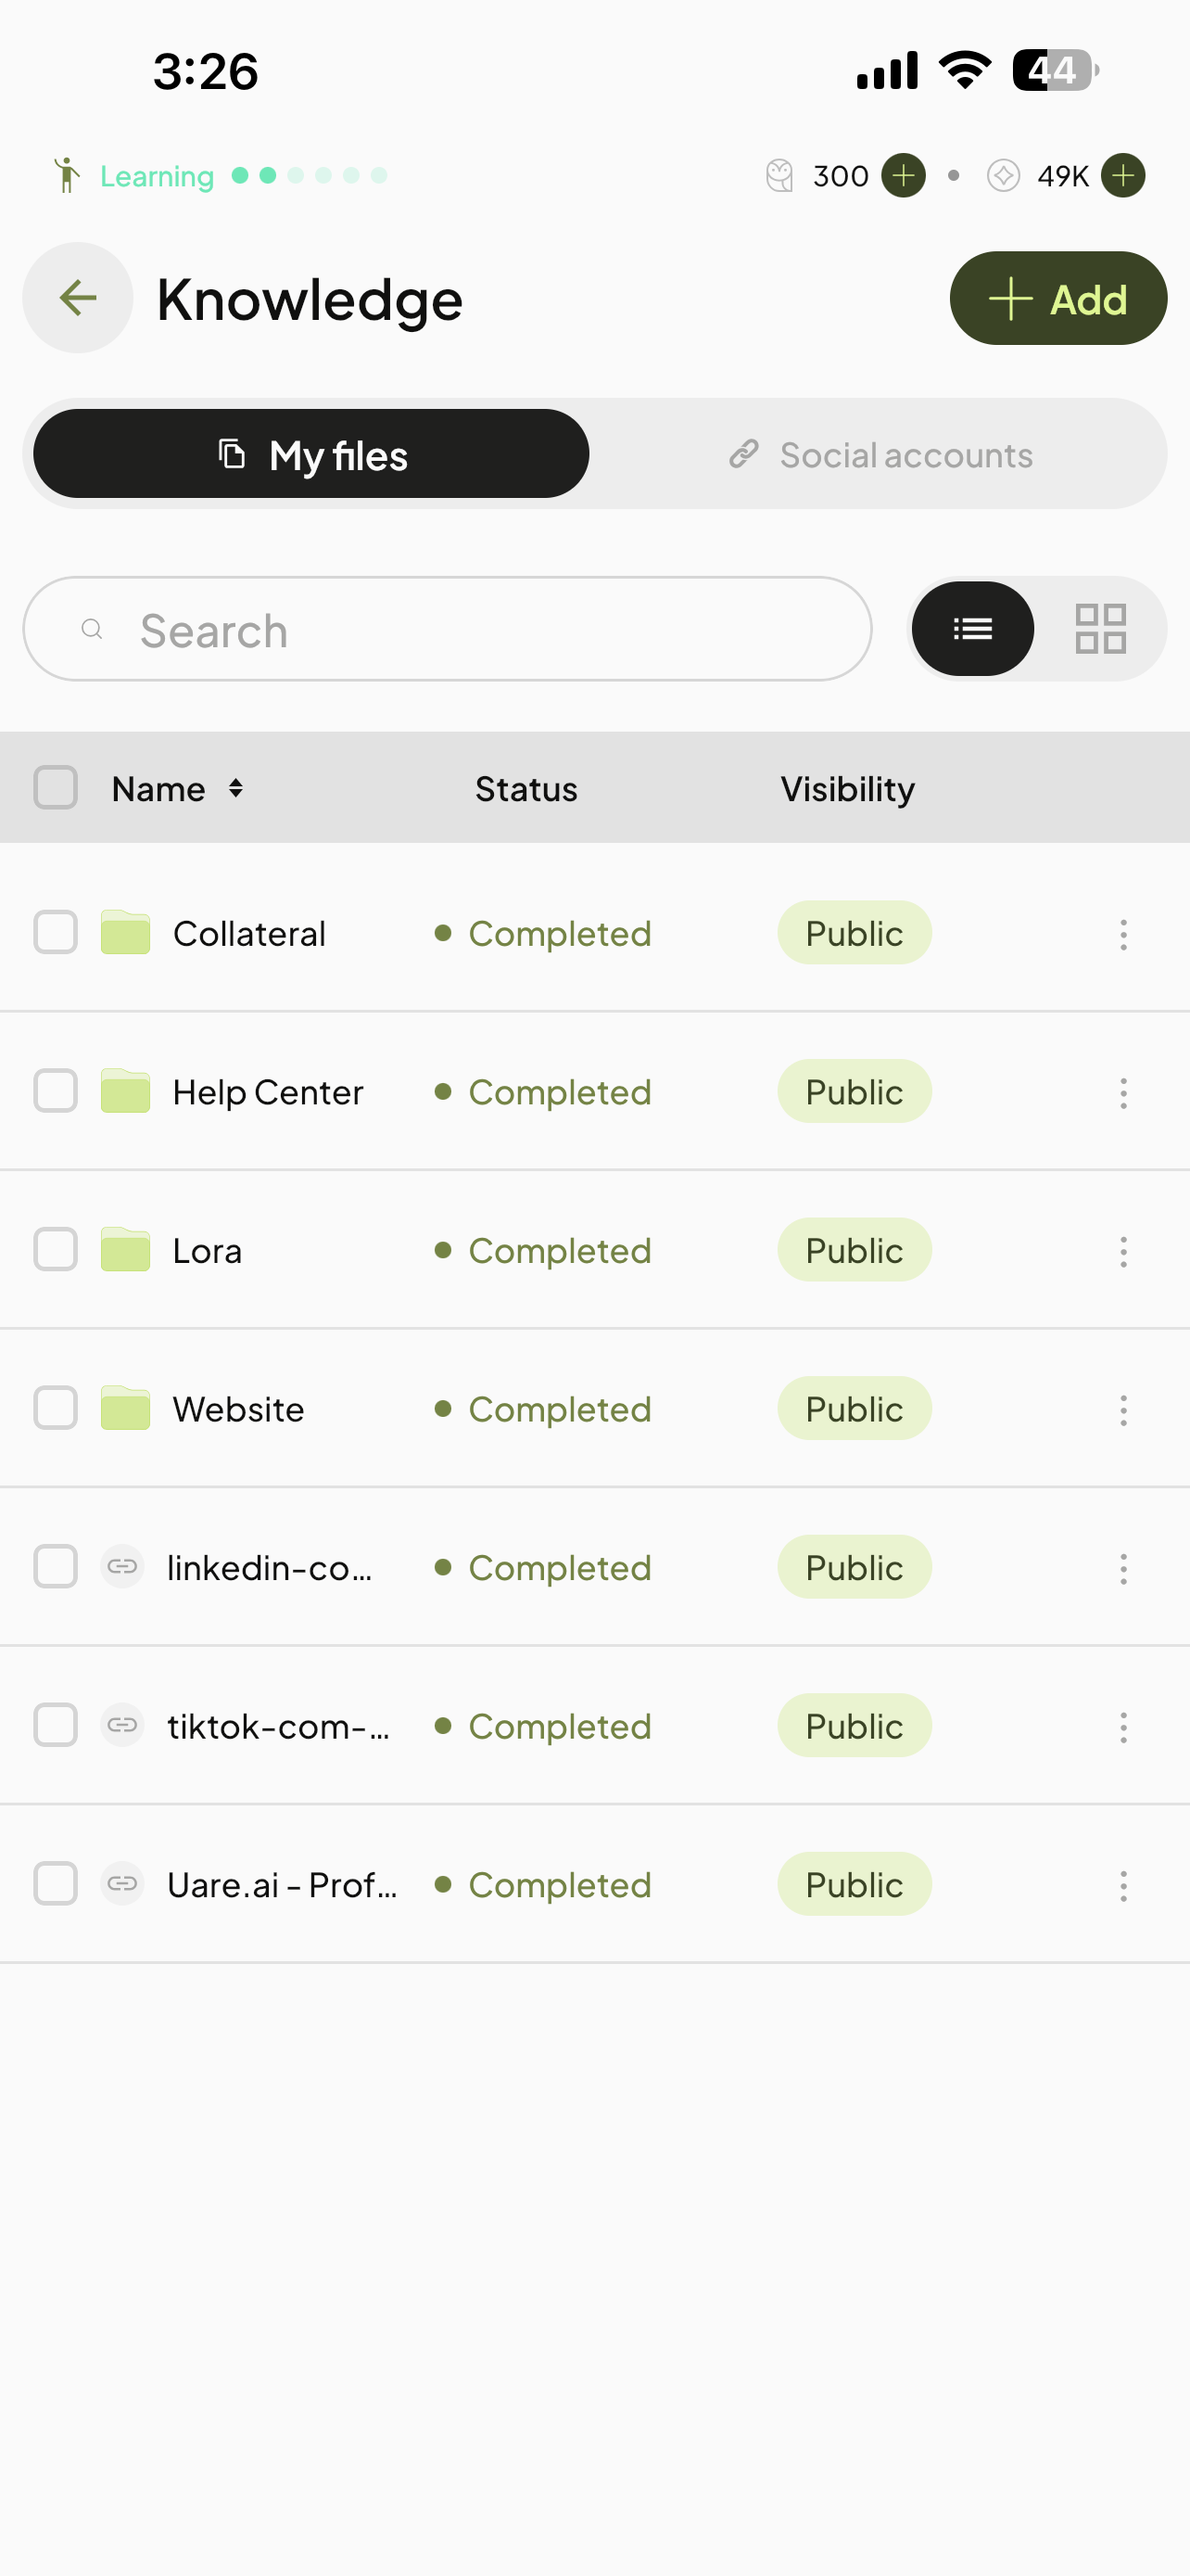Go back using the arrow icon
The image size is (1190, 2576).
point(78,298)
